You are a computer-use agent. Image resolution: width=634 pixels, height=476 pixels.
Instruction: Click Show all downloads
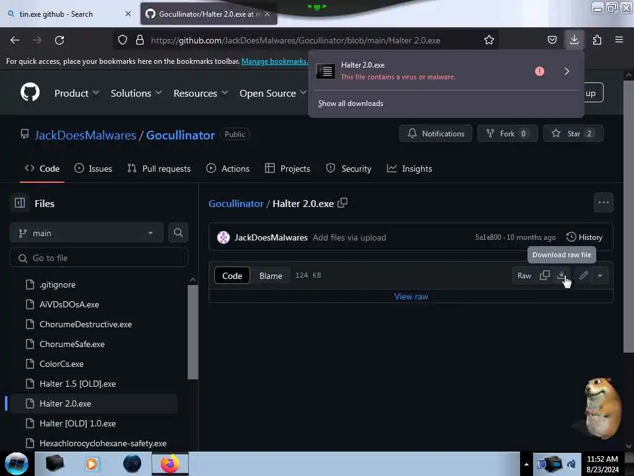coord(350,104)
